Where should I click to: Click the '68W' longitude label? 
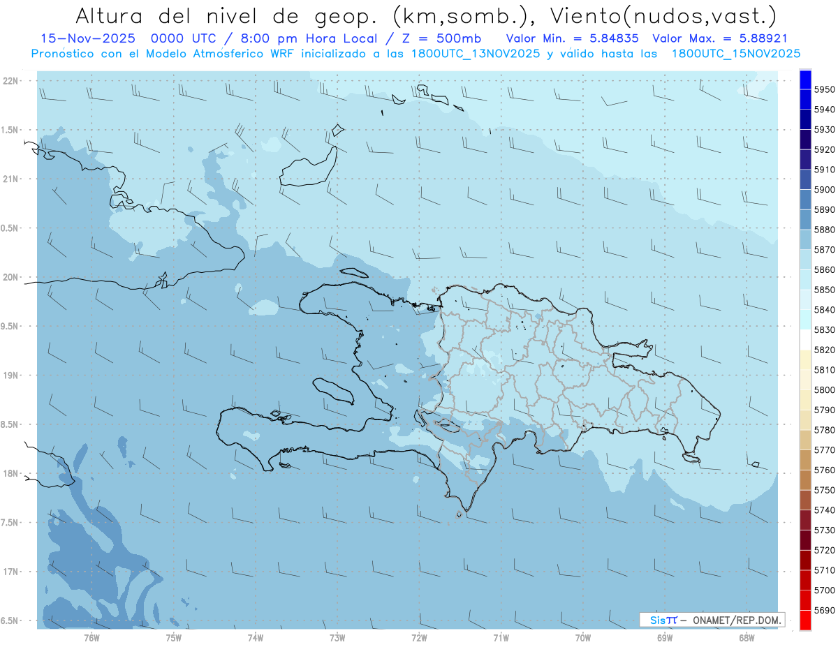[747, 637]
